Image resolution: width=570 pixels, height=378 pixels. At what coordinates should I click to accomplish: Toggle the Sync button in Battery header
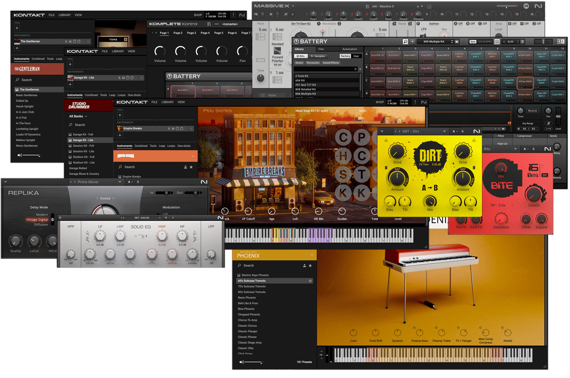(x=473, y=42)
